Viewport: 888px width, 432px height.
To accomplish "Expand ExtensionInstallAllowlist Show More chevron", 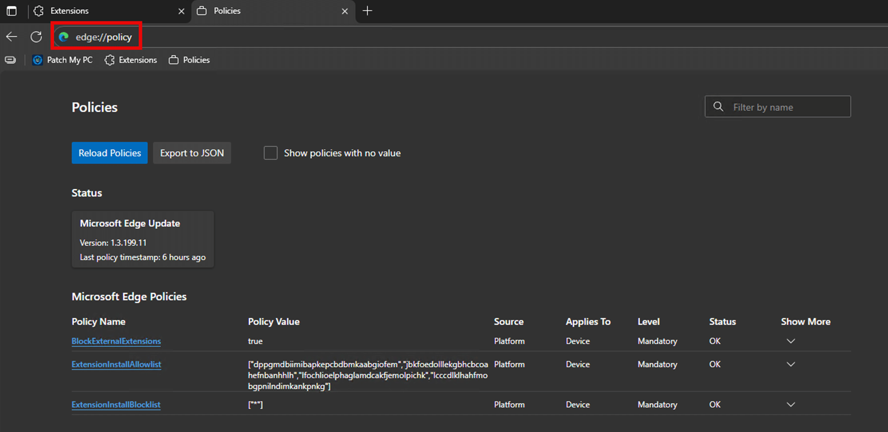I will (x=790, y=364).
